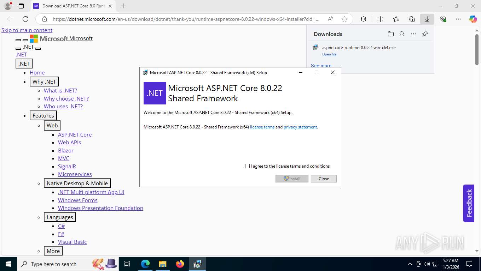Click the Edge profile avatar icon
This screenshot has width=481, height=271.
[x=7, y=6]
